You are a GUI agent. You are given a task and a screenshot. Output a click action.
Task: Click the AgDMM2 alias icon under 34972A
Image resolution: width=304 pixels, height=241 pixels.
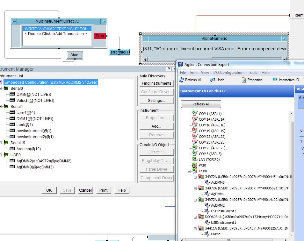(207, 205)
